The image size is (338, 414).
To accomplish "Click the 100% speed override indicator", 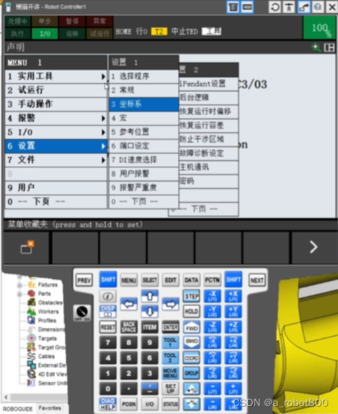I will (320, 28).
